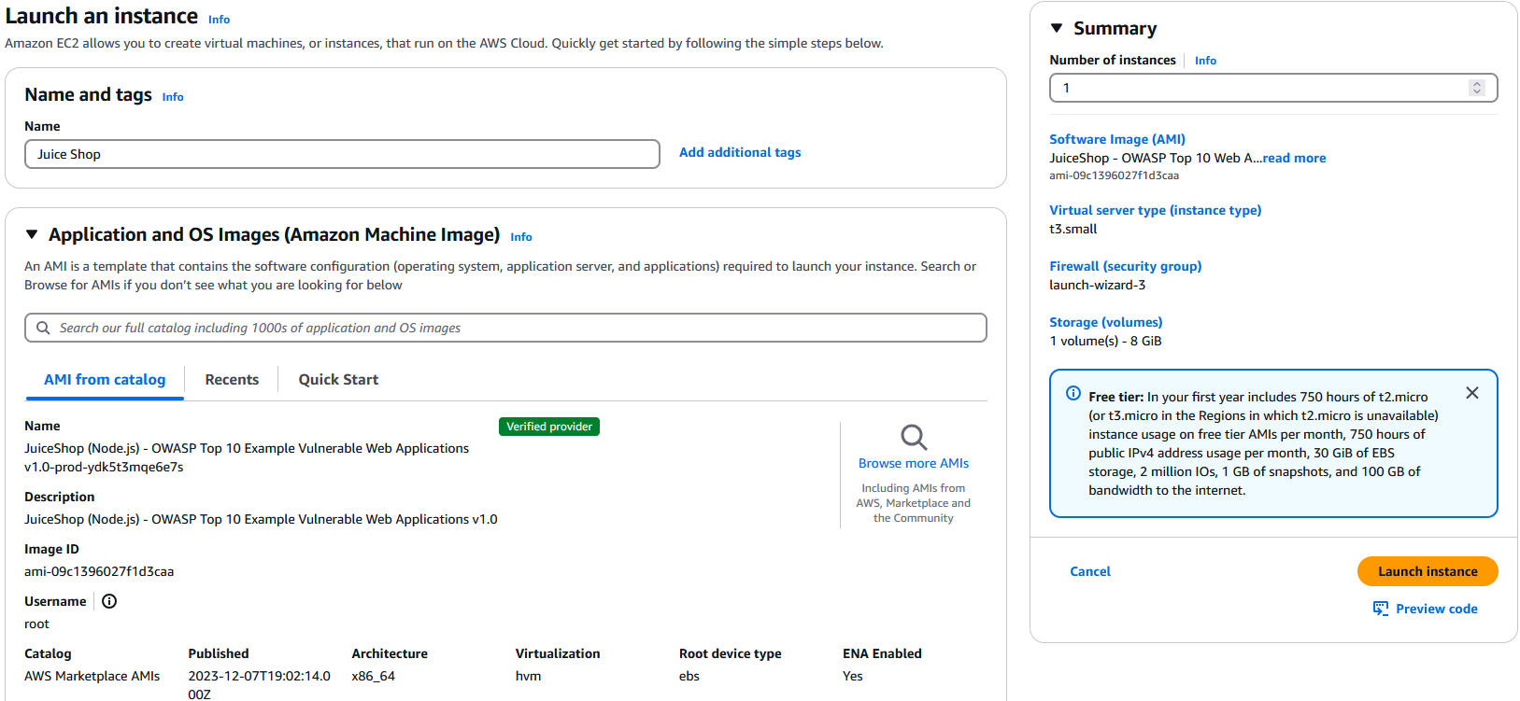Click the read more link in AMI summary
The height and width of the screenshot is (701, 1520).
point(1294,158)
